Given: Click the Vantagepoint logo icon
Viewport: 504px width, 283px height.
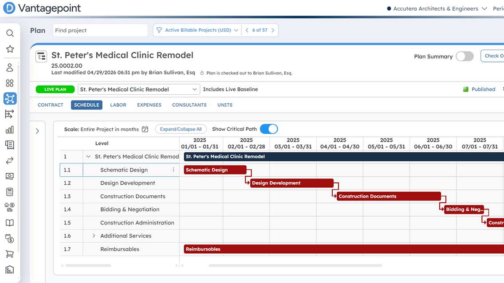Looking at the screenshot, I should click(x=9, y=8).
